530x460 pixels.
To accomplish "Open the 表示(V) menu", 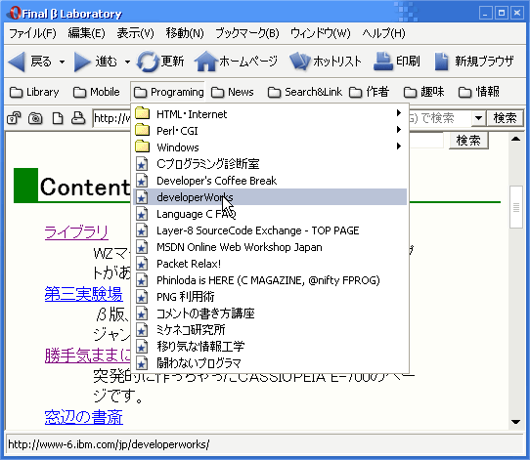I will pyautogui.click(x=135, y=33).
